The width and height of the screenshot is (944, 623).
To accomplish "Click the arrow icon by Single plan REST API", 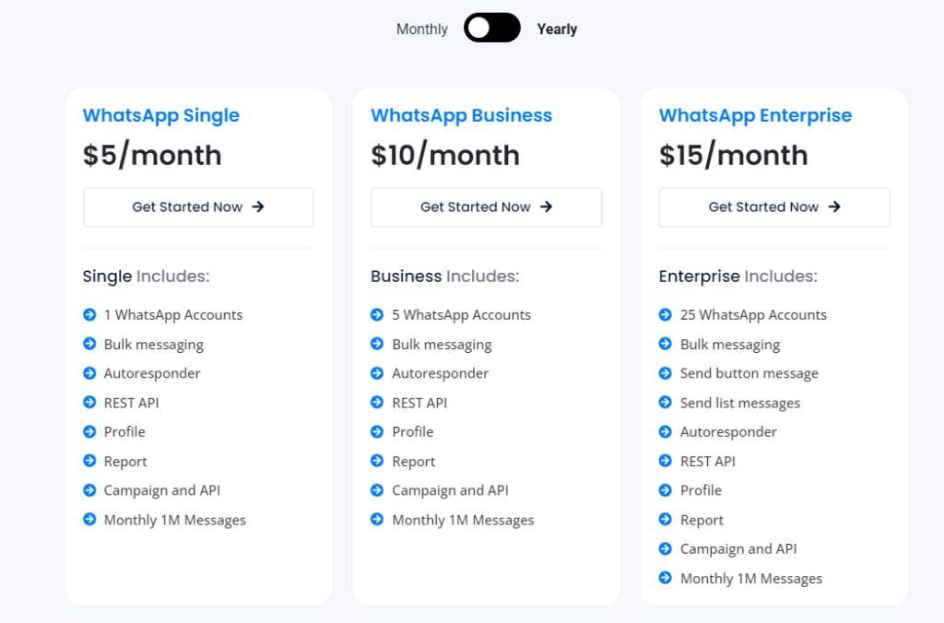I will (89, 403).
